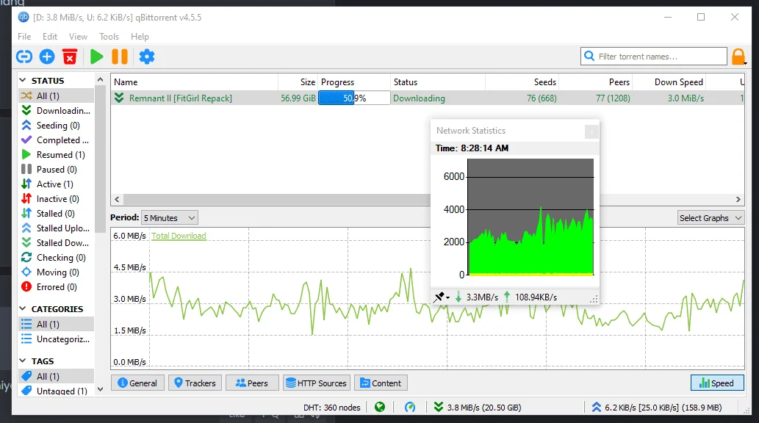Select Inactive (0) status filter

click(56, 199)
